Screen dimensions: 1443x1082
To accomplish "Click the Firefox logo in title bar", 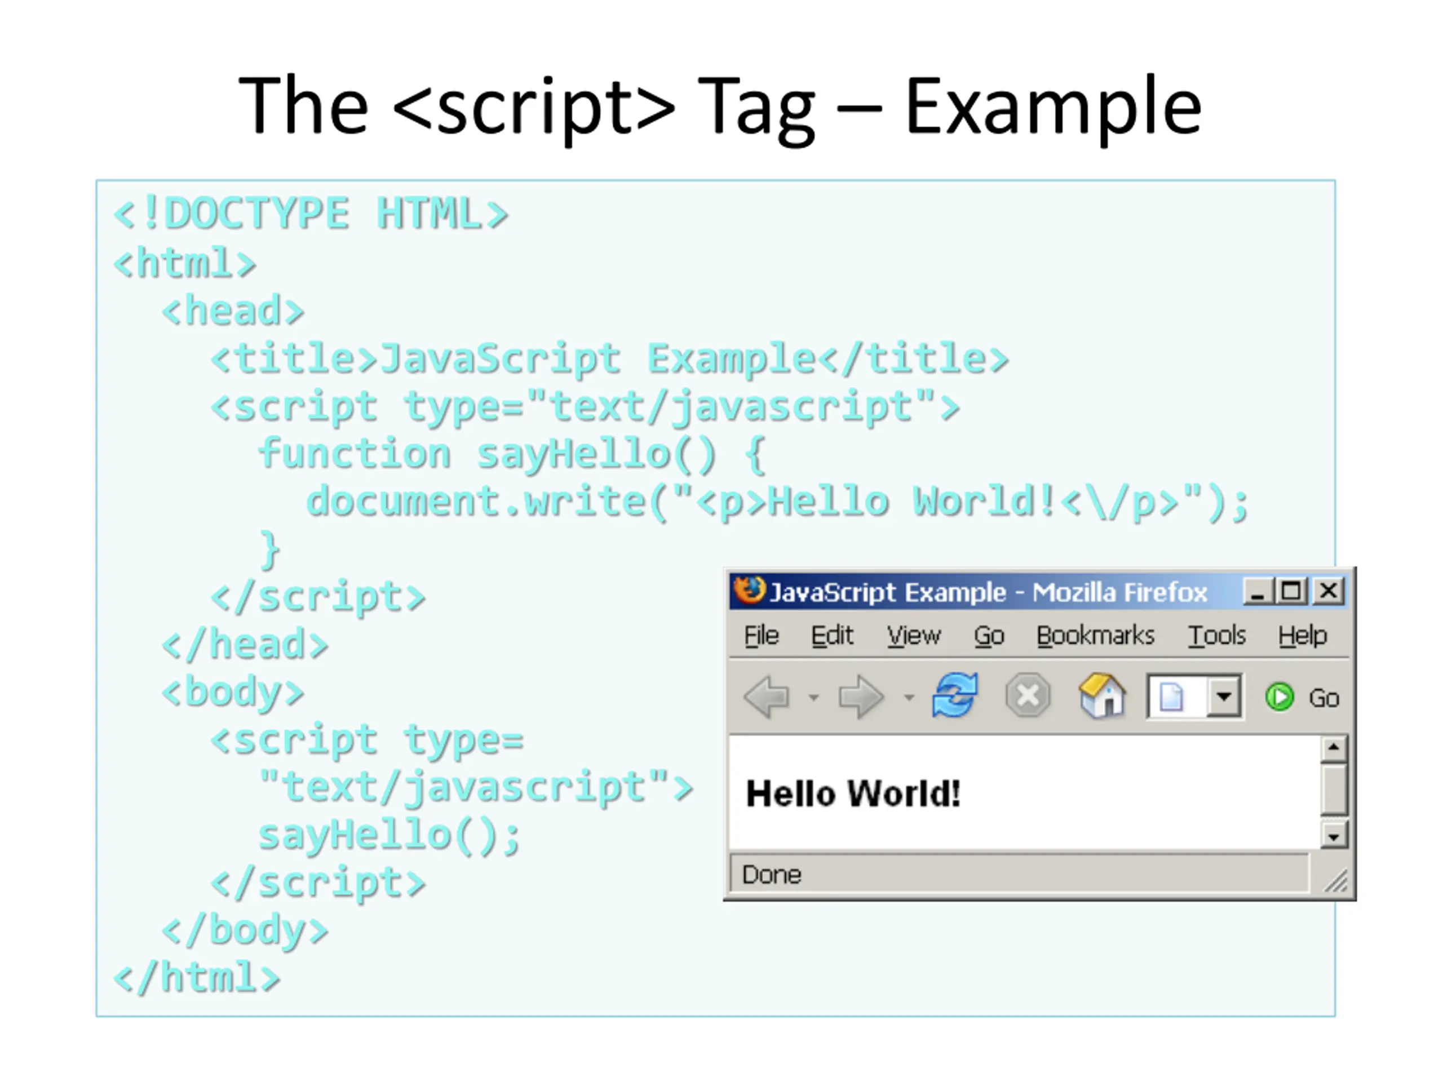I will 749,591.
